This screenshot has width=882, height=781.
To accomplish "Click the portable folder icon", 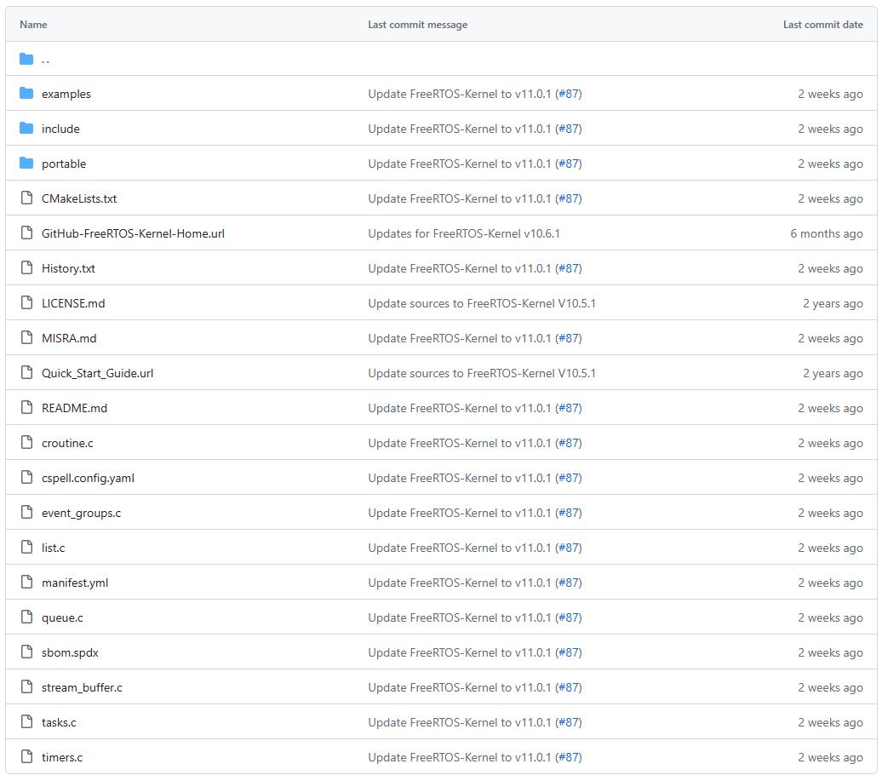I will pos(26,164).
